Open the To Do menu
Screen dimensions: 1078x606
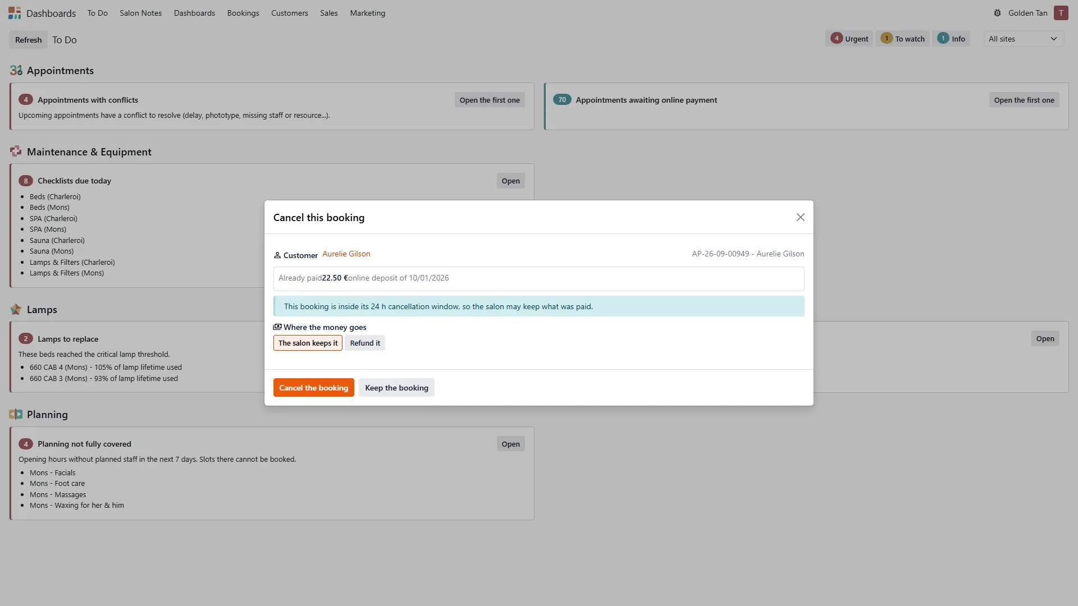point(97,13)
